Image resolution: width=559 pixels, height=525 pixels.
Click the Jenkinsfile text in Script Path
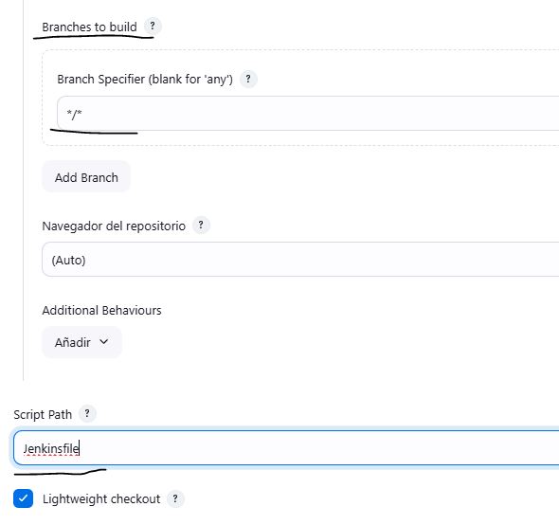point(51,448)
